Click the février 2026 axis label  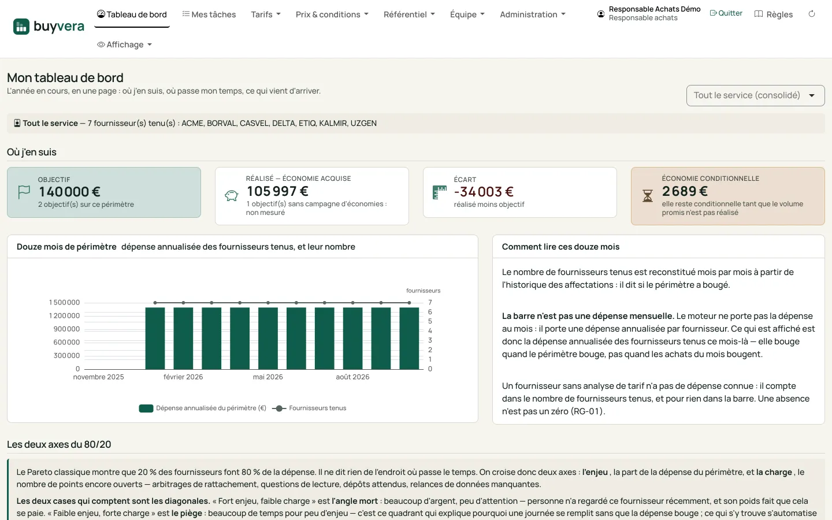click(x=183, y=377)
